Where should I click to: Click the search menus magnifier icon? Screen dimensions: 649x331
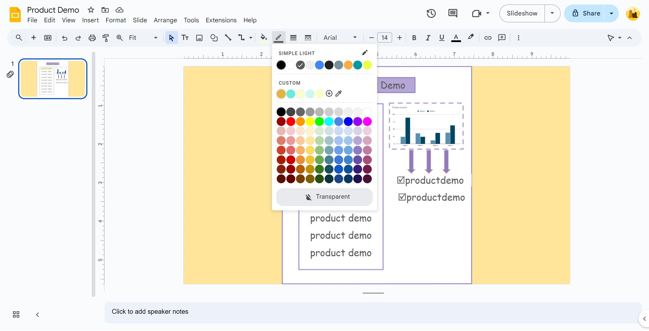pyautogui.click(x=19, y=38)
